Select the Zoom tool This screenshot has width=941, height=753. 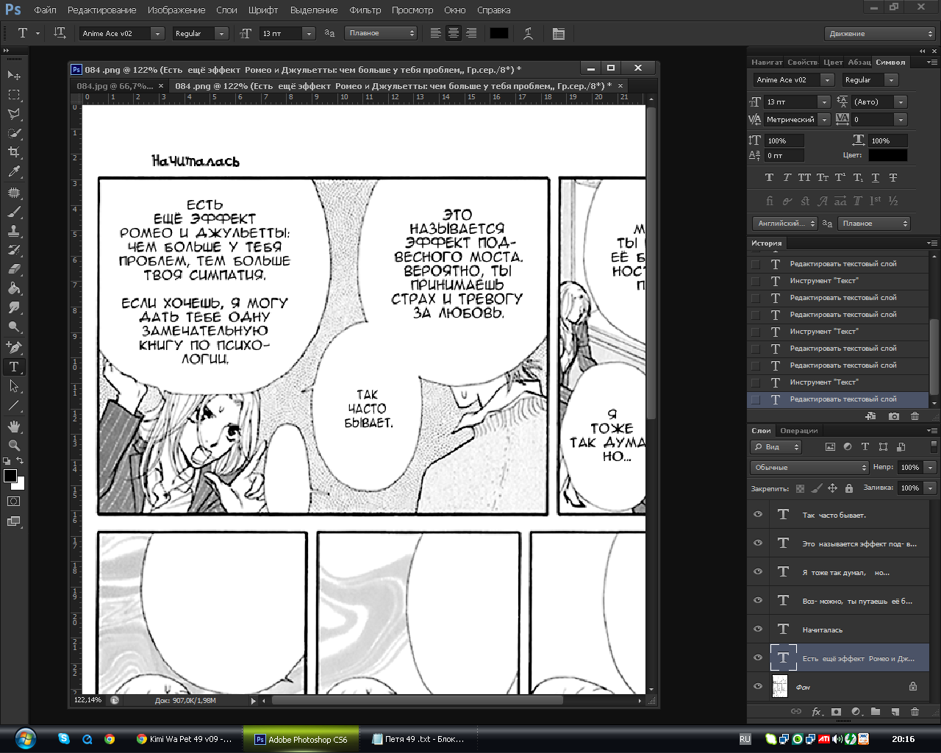[14, 445]
